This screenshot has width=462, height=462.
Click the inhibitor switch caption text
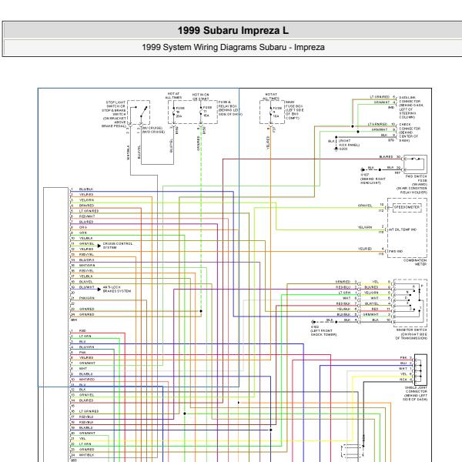[x=411, y=334]
